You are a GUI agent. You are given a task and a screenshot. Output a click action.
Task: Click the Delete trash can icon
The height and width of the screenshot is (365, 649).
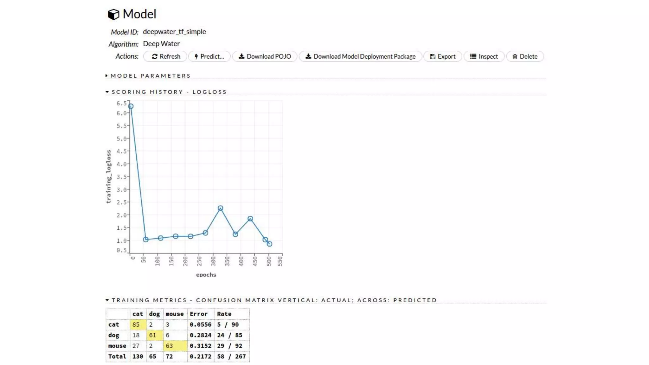click(x=515, y=56)
